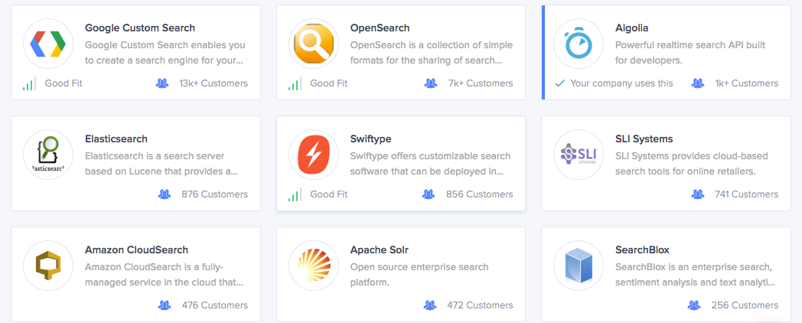Select the SearchBlox description text
Image resolution: width=802 pixels, height=323 pixels.
coord(693,274)
